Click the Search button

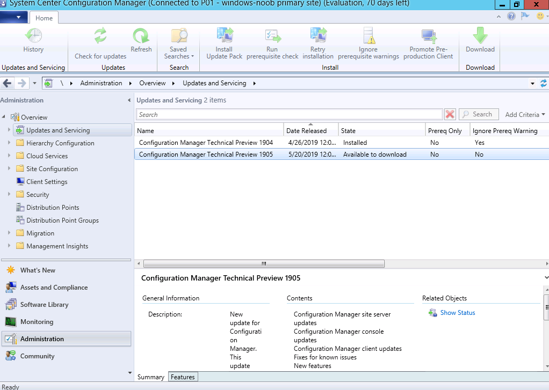pyautogui.click(x=479, y=114)
